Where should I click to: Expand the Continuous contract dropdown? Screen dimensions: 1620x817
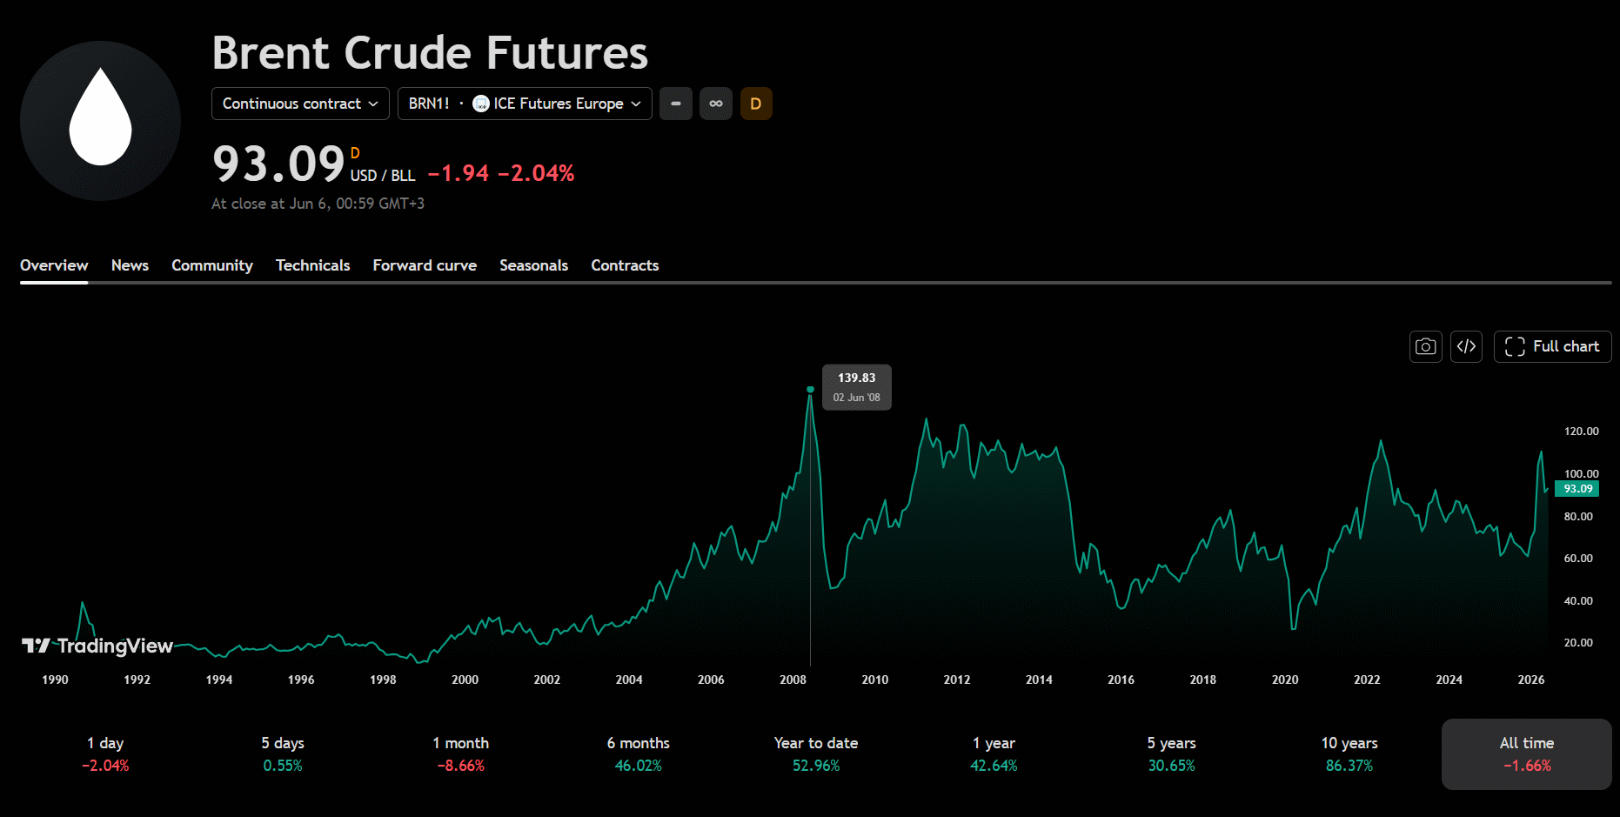pyautogui.click(x=300, y=104)
